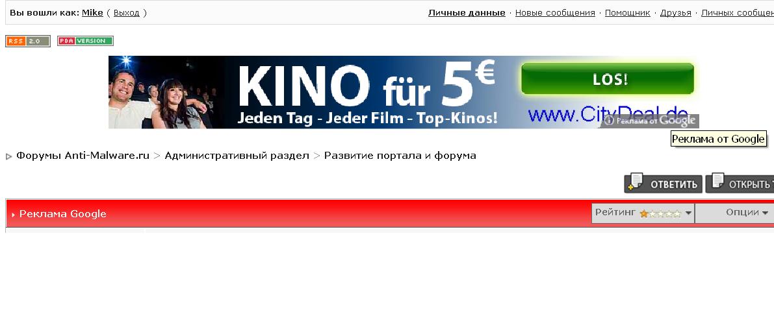Viewport: 774px width, 332px height.
Task: Click the Выход logout link
Action: click(x=126, y=13)
